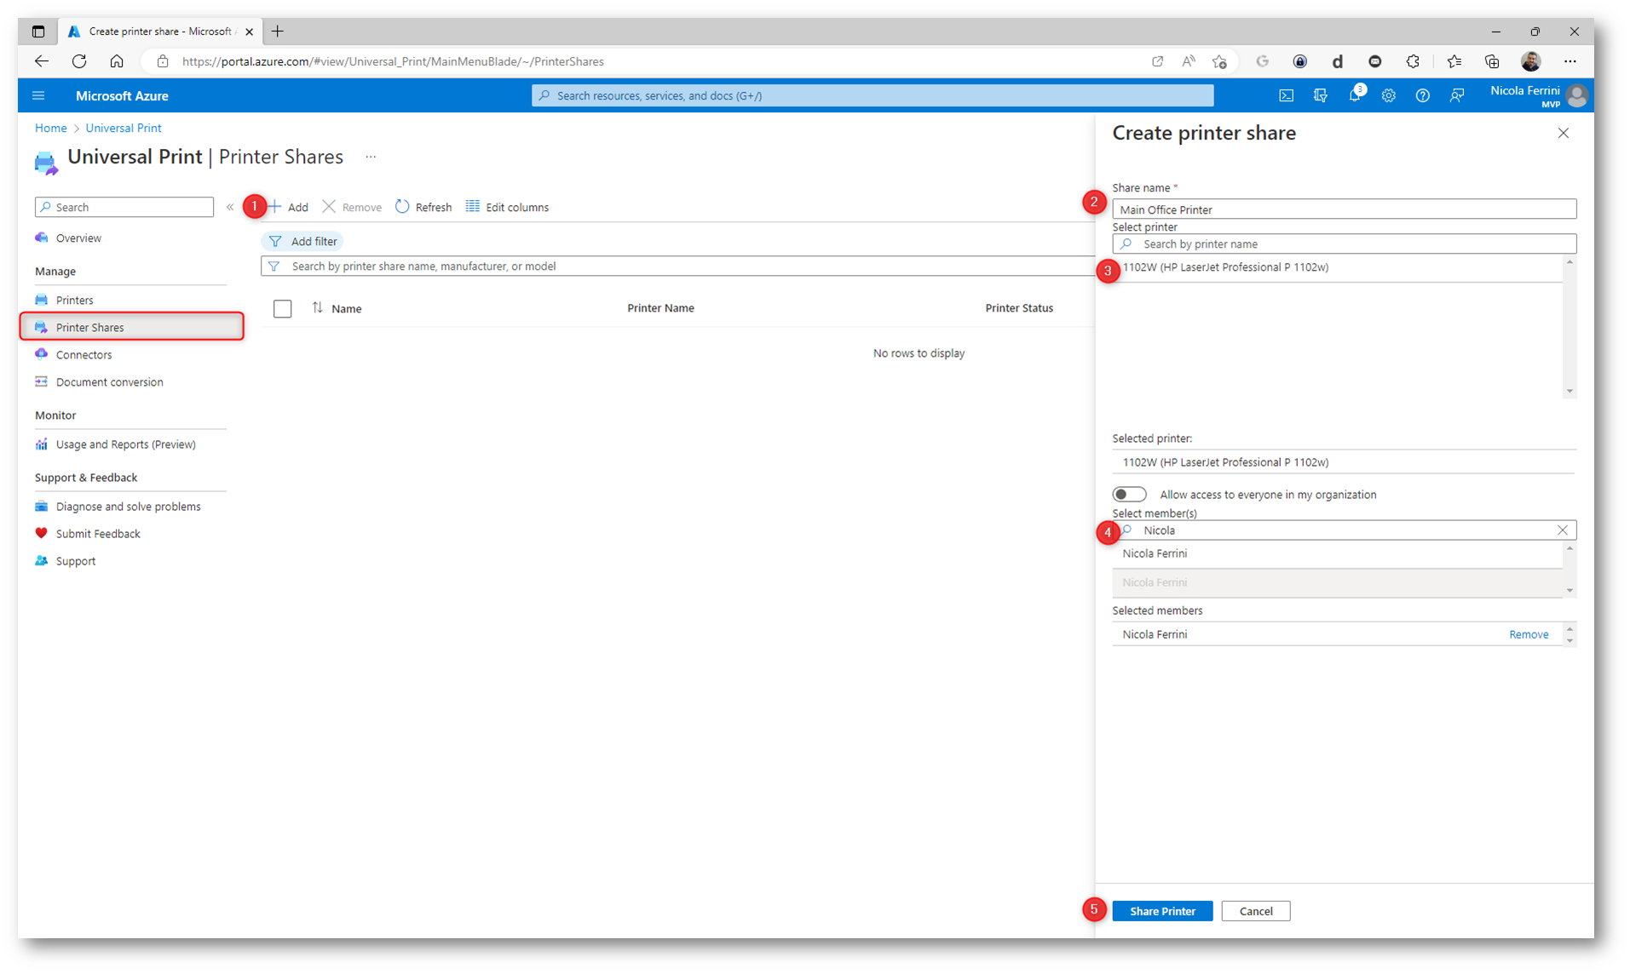Check the select-all checkbox in table header
This screenshot has width=1630, height=974.
coord(282,308)
